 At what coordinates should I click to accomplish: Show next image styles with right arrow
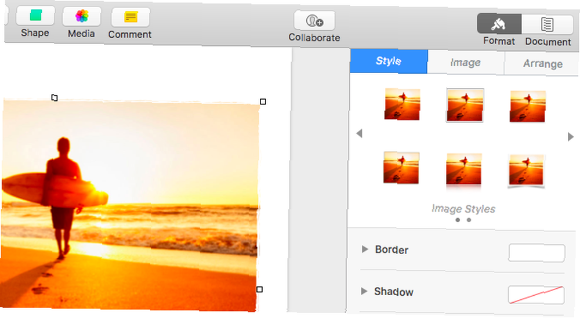[x=571, y=136]
